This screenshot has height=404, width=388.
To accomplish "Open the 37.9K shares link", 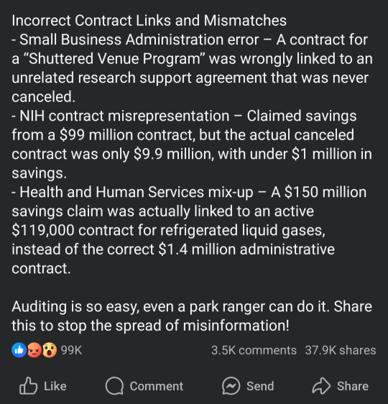I will pyautogui.click(x=341, y=350).
